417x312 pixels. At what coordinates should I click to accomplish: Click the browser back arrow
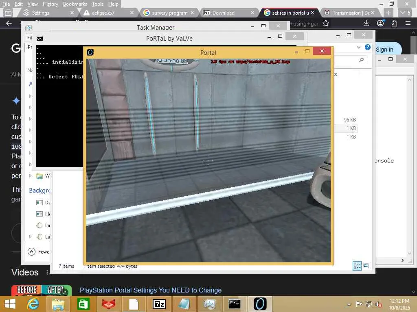pyautogui.click(x=9, y=23)
